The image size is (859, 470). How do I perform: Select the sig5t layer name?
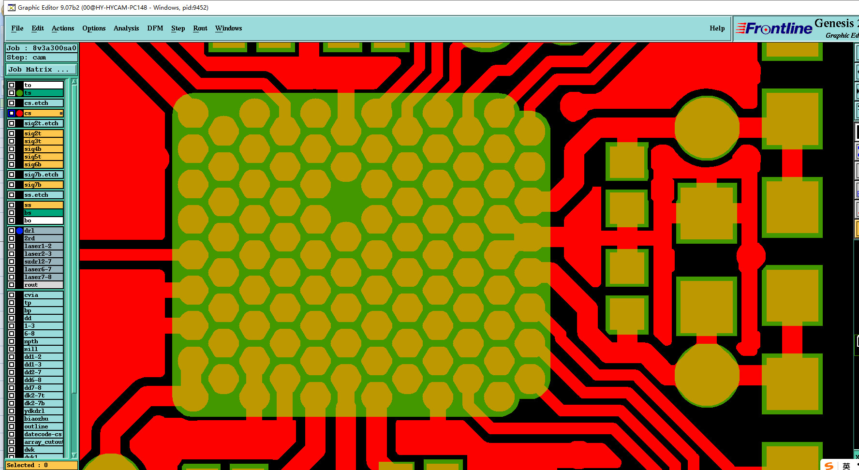[x=44, y=157]
